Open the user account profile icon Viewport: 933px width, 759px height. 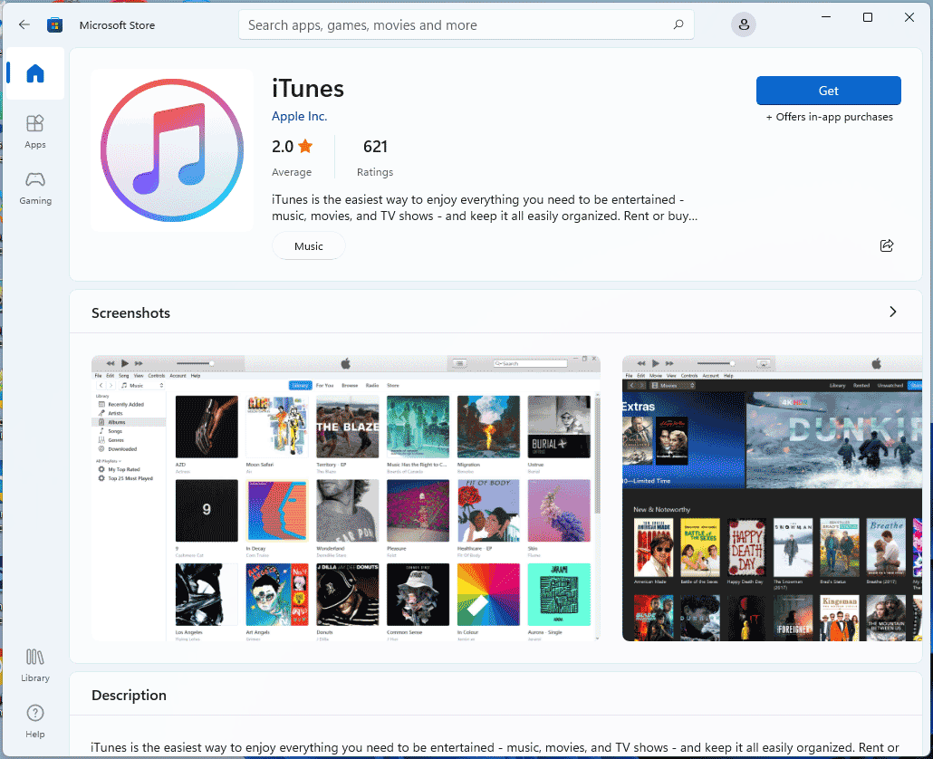[x=743, y=24]
